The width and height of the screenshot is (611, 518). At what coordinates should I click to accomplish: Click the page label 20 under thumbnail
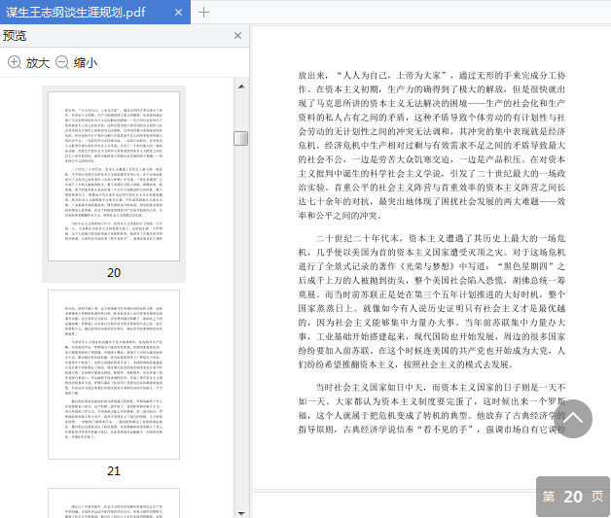click(x=114, y=272)
